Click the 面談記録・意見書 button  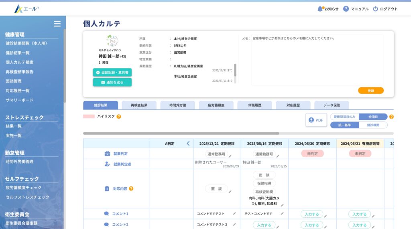(x=112, y=73)
